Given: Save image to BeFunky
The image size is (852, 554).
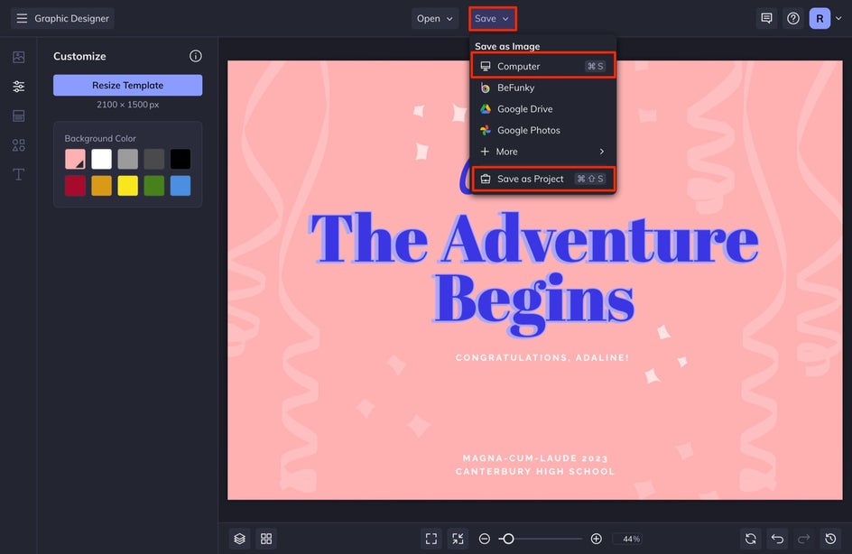Looking at the screenshot, I should click(x=542, y=88).
